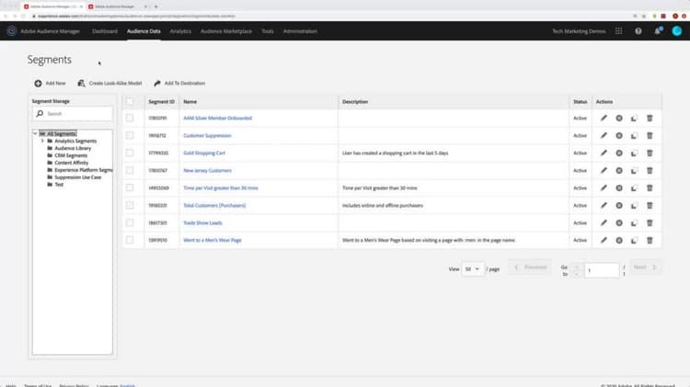Viewport: 690px width, 387px height.
Task: Select the Audience Library folder
Action: point(73,148)
